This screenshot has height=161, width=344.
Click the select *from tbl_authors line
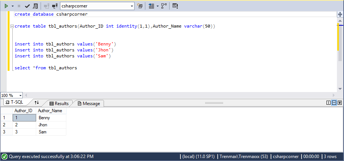pyautogui.click(x=46, y=68)
